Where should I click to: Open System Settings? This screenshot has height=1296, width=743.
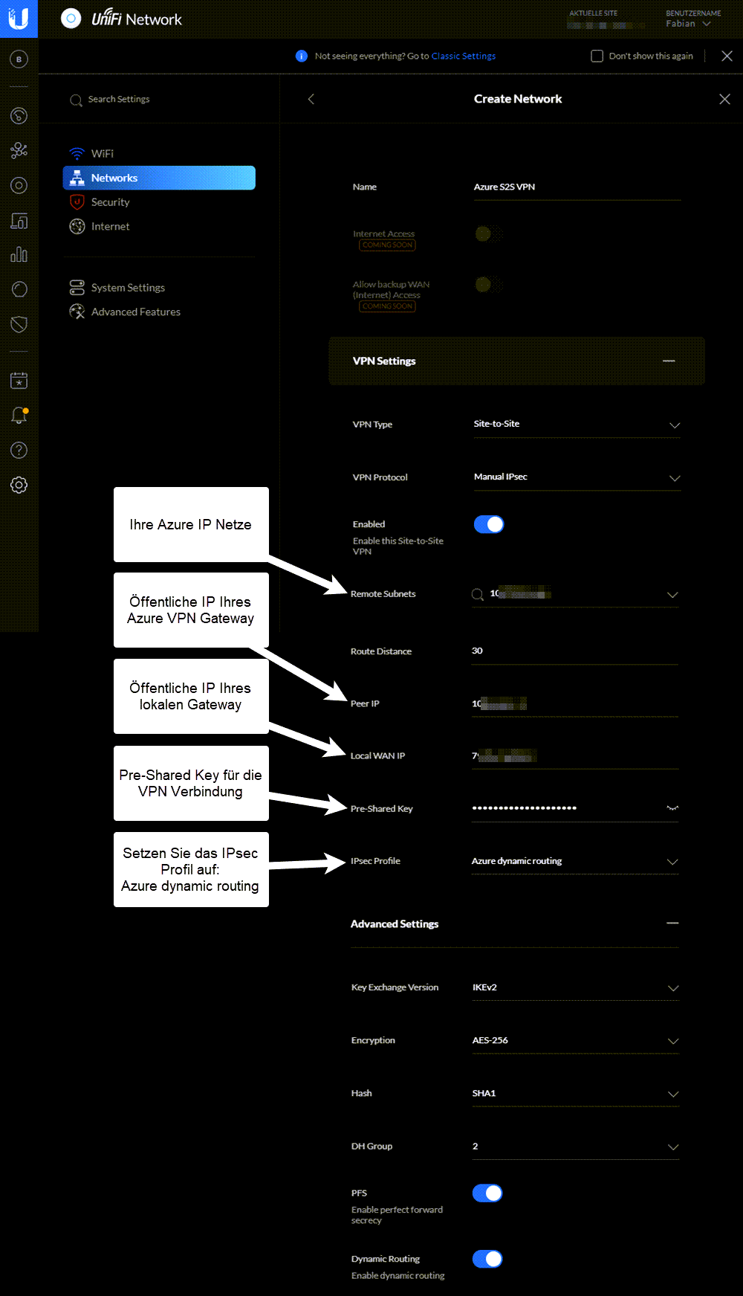(159, 288)
